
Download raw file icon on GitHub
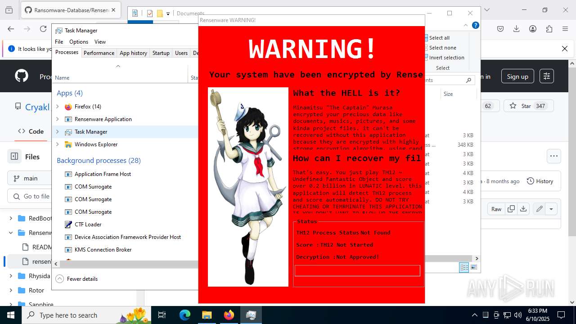pos(523,209)
